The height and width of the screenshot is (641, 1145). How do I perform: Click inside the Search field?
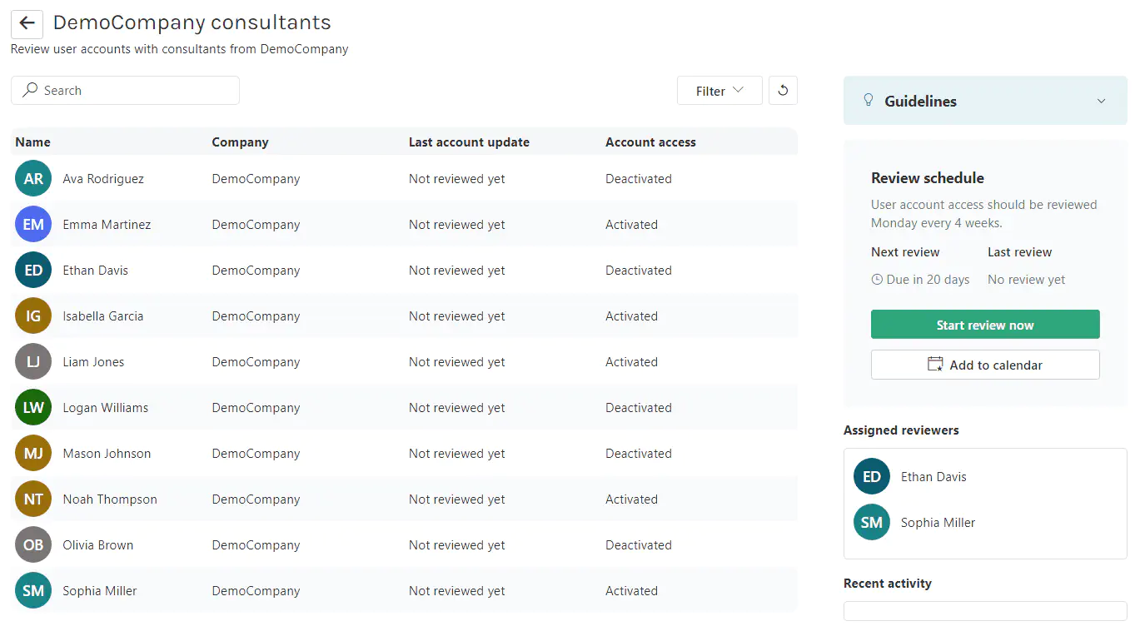tap(125, 90)
